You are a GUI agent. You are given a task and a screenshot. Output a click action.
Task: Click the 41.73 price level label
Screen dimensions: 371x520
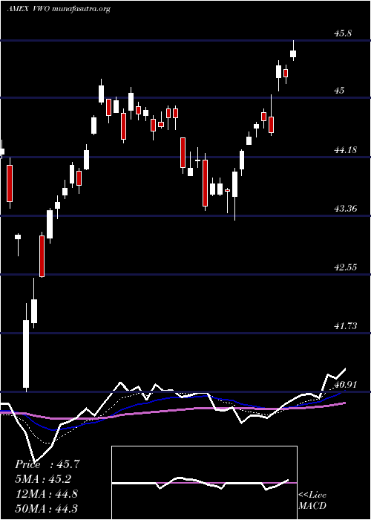(x=346, y=326)
